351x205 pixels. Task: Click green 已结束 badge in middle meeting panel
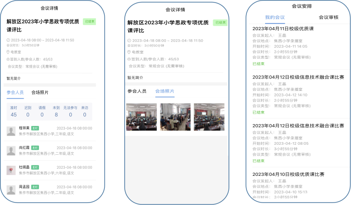click(x=219, y=23)
